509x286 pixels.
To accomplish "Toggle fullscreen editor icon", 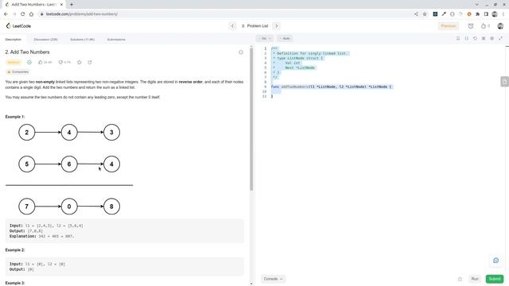I will tap(500, 39).
